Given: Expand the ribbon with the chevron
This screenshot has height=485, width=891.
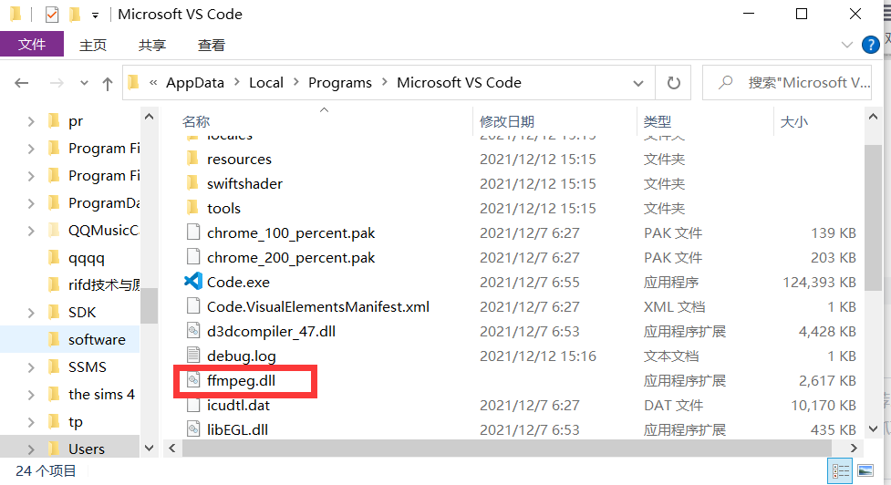Looking at the screenshot, I should tap(846, 45).
